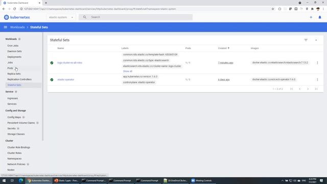Switch to Meeting Controls taskbar window
This screenshot has width=327, height=184.
pyautogui.click(x=202, y=180)
